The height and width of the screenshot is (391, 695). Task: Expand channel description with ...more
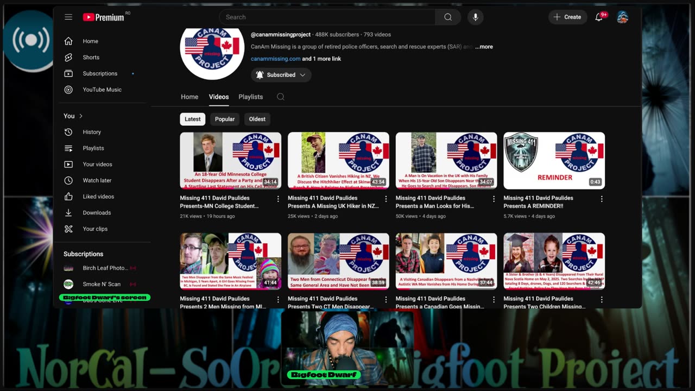(484, 47)
